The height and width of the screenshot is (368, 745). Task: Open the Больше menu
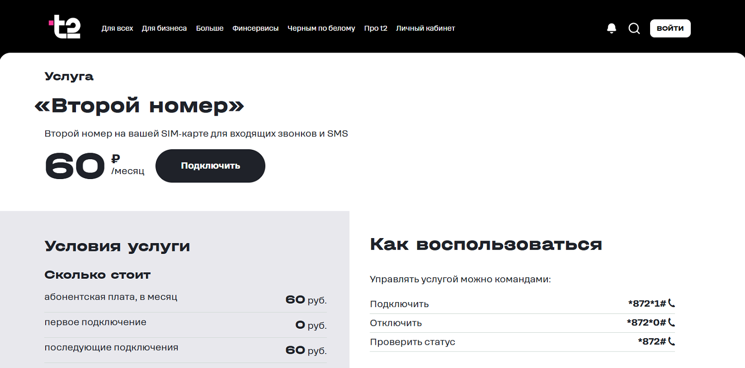(210, 28)
